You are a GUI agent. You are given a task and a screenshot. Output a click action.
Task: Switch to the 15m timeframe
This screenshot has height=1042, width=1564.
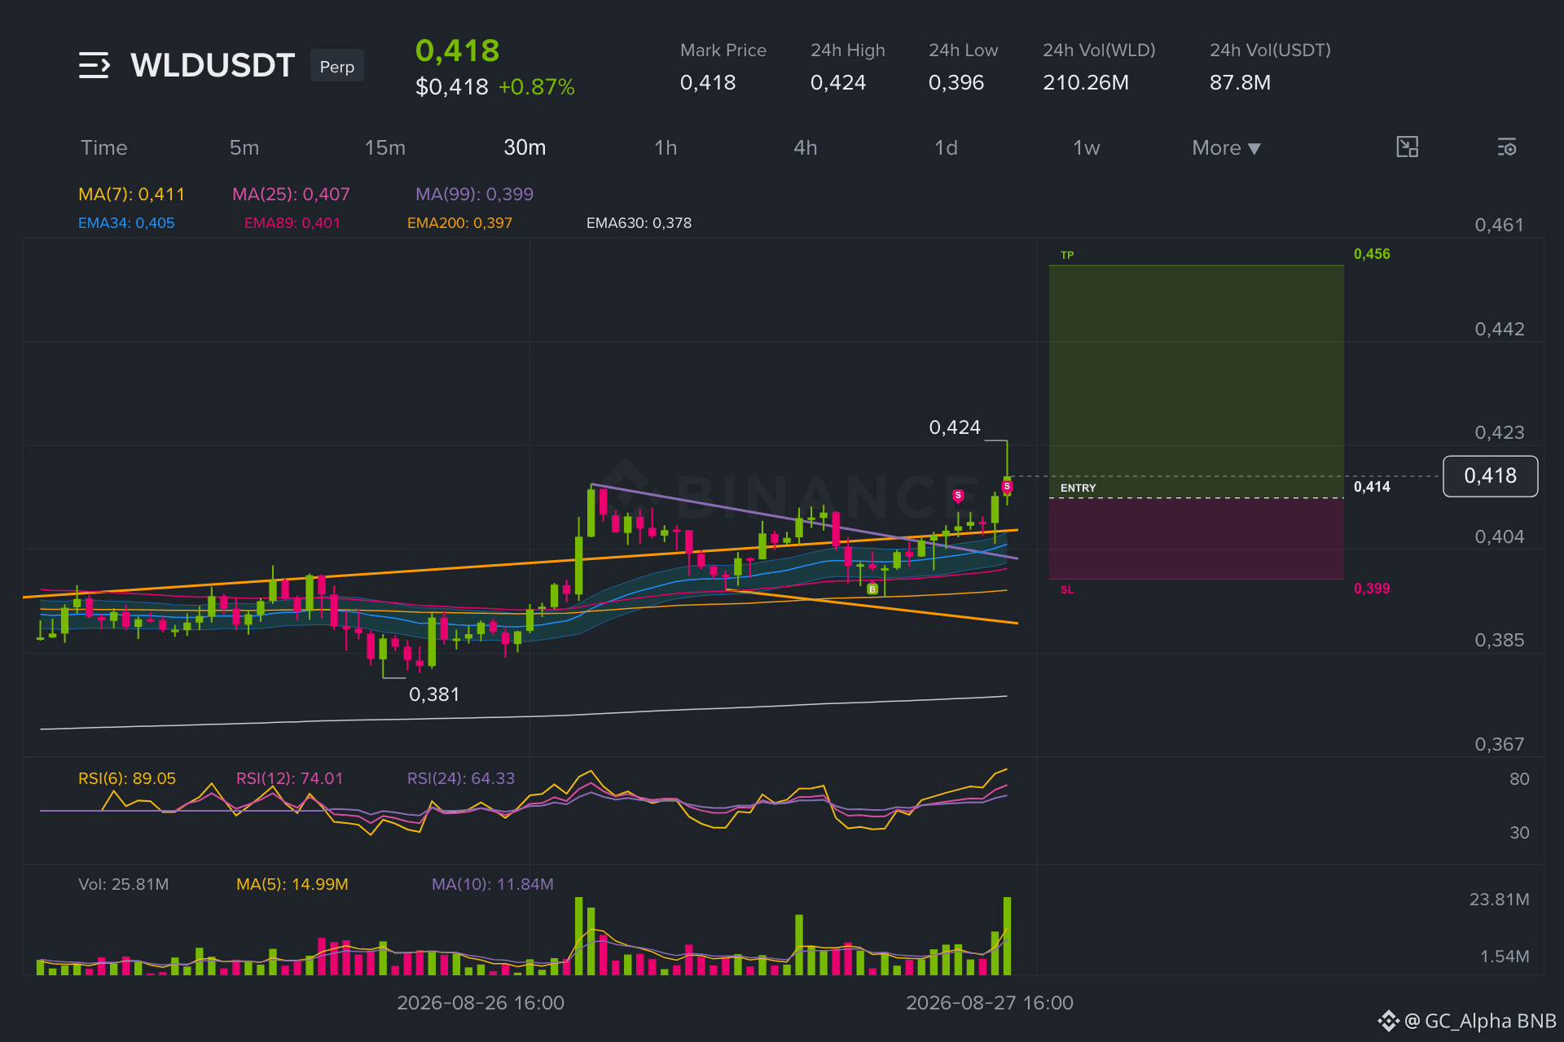point(385,147)
